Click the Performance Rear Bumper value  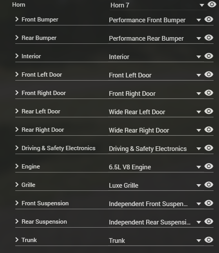(x=146, y=39)
